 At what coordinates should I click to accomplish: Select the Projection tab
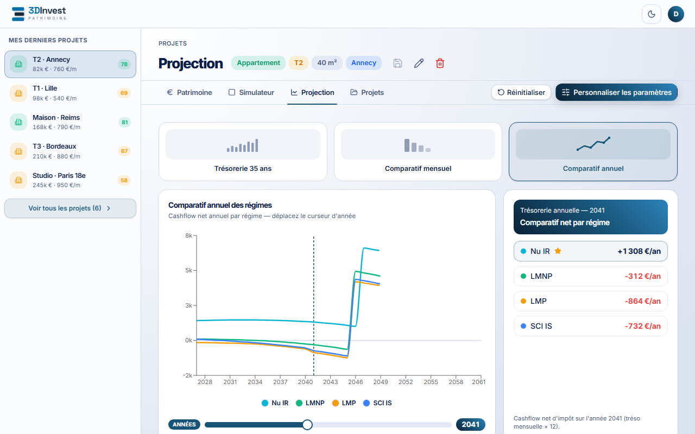point(312,93)
